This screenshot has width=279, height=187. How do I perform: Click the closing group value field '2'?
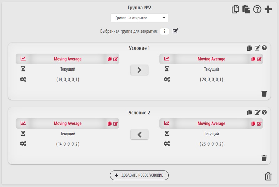coord(164,31)
